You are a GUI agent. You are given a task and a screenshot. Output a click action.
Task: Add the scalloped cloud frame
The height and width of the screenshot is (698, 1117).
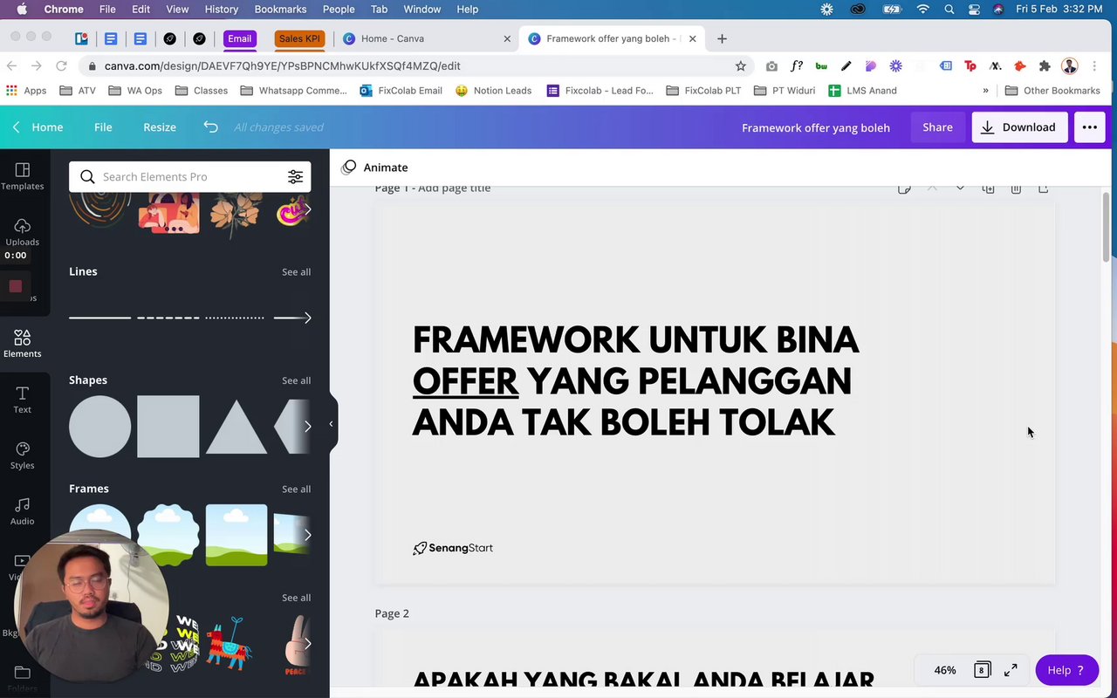(168, 535)
